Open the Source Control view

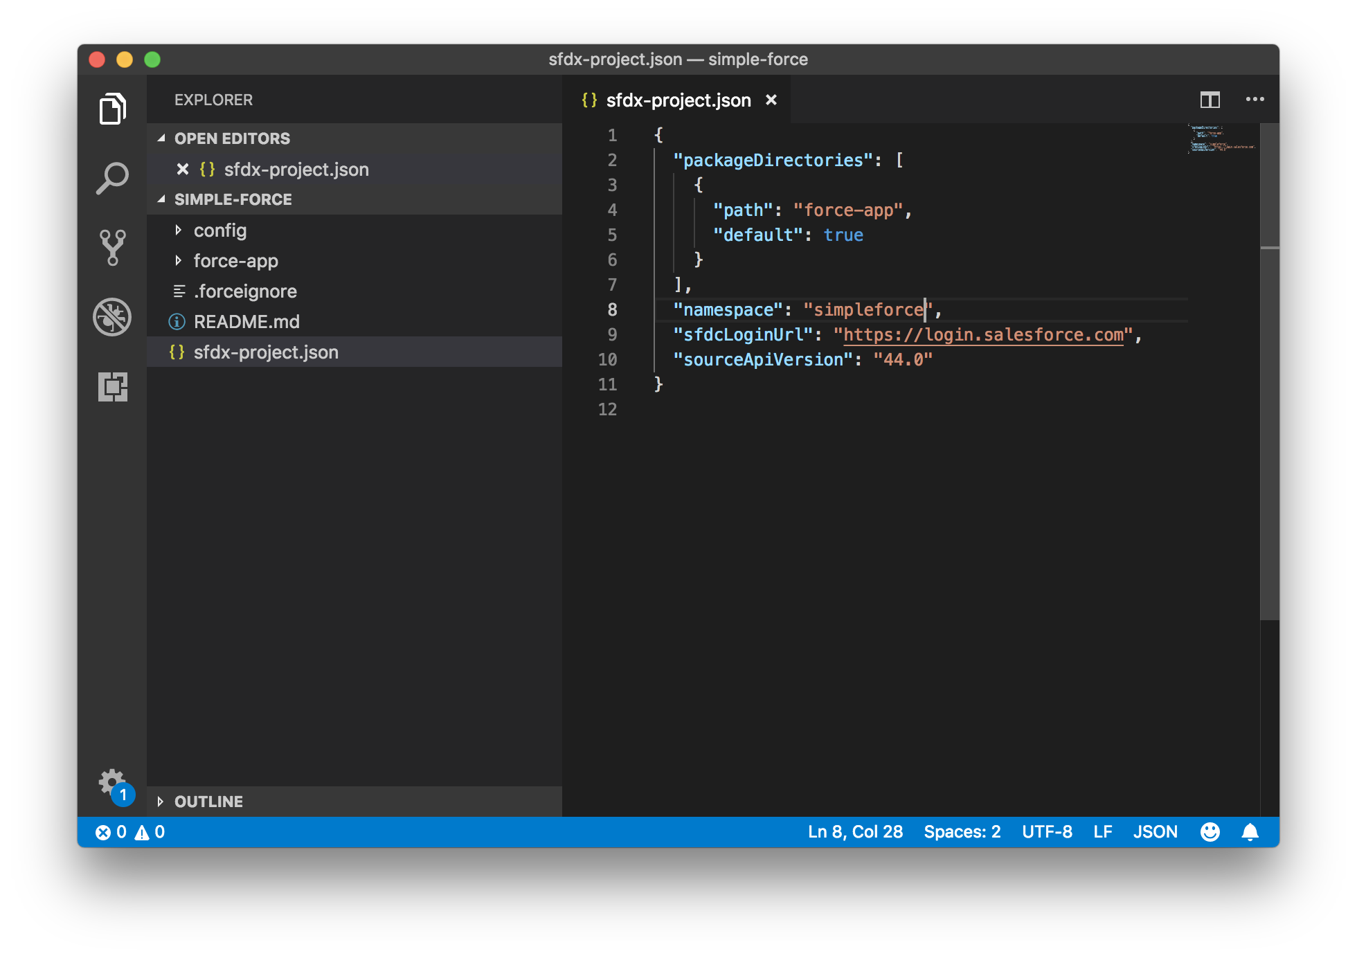click(113, 246)
